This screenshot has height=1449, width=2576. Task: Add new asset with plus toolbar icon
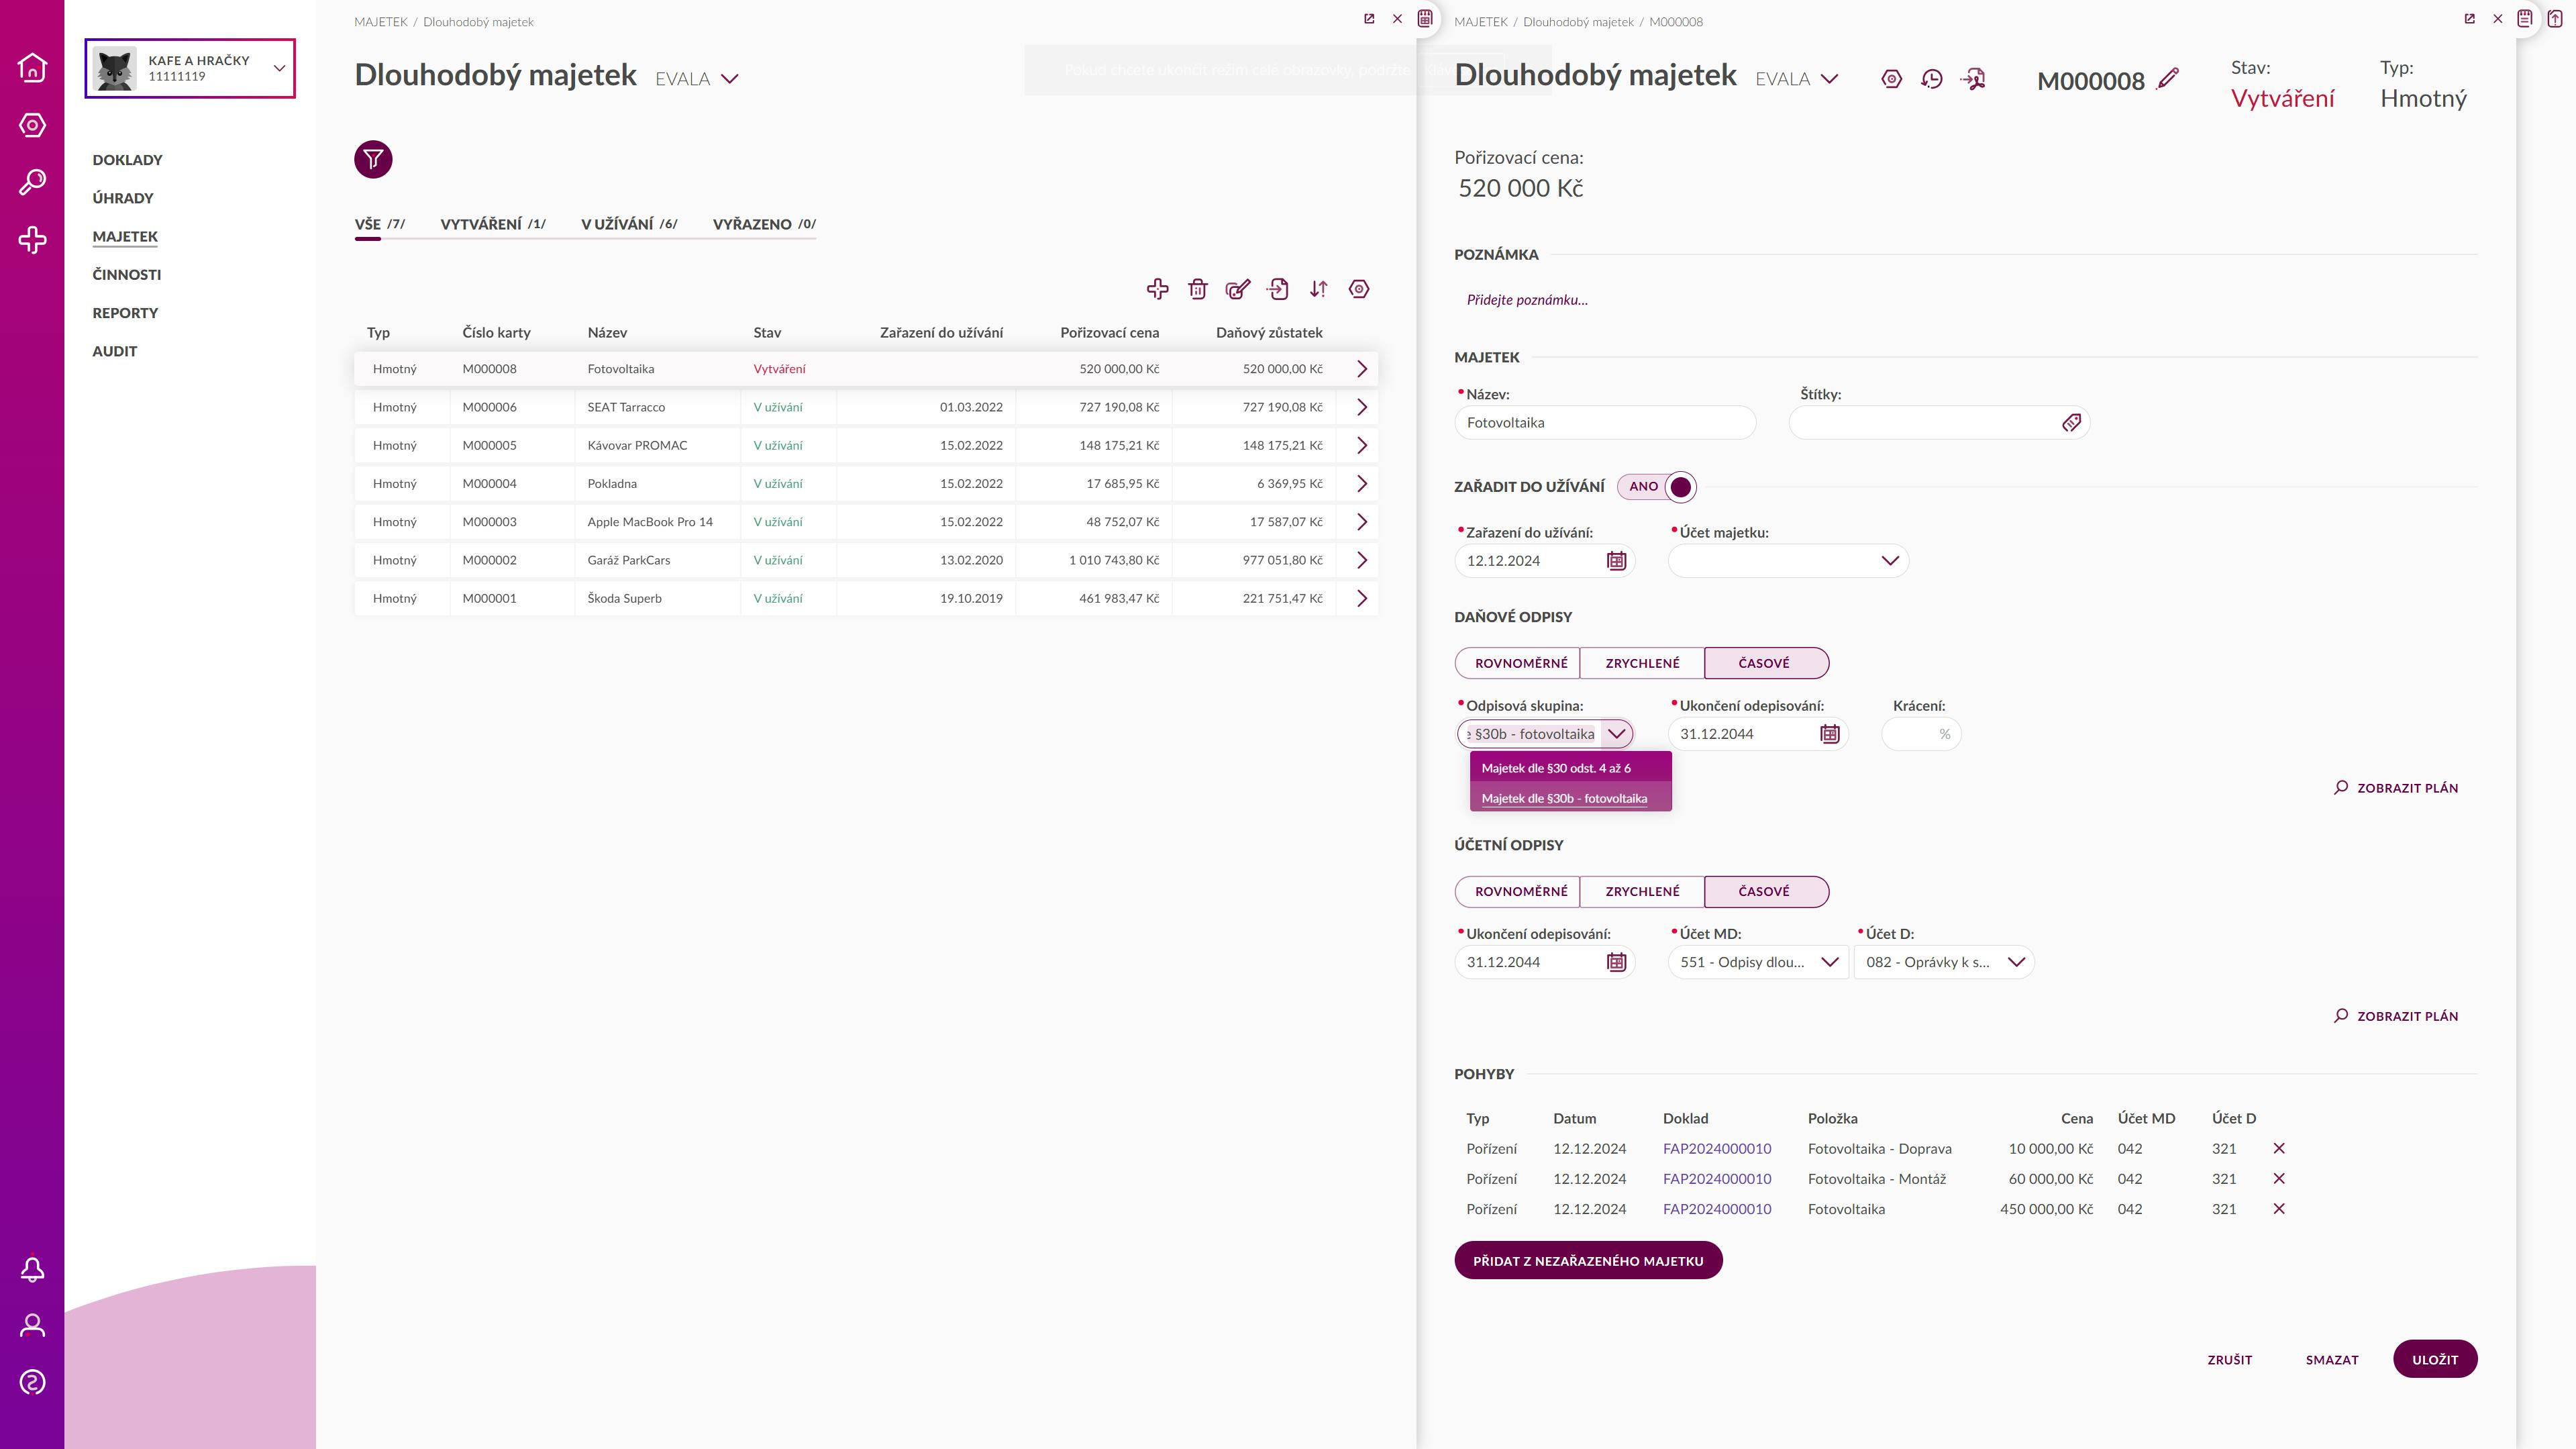coord(1157,289)
